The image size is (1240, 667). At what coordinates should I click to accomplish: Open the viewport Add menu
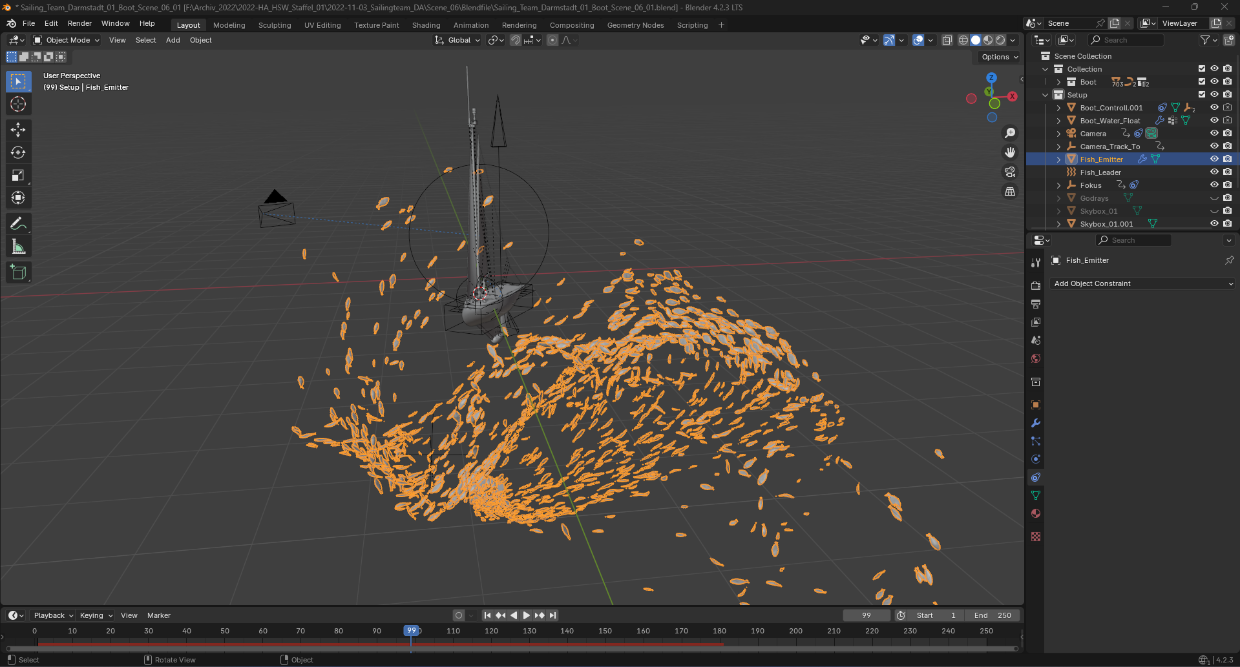pos(173,40)
